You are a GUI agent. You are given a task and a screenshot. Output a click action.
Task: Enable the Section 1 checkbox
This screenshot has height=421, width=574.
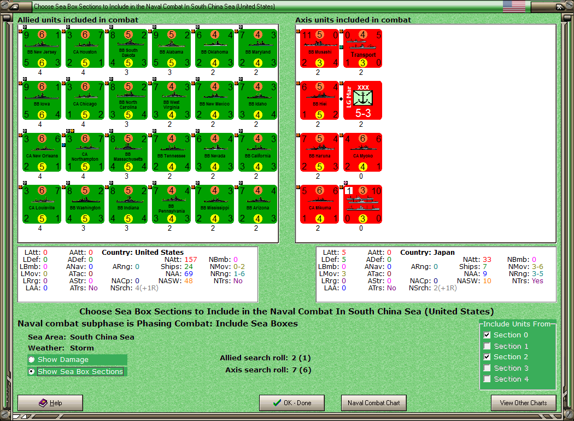click(487, 346)
